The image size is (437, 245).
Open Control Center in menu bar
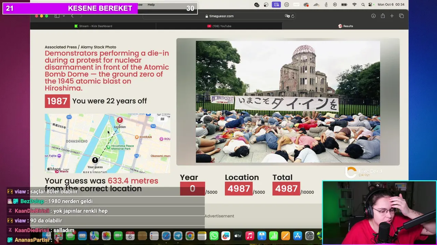point(371,4)
